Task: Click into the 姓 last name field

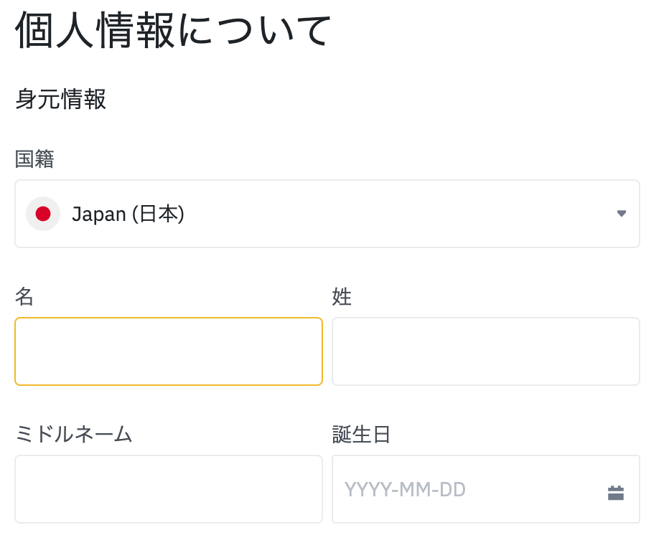Action: click(x=486, y=351)
